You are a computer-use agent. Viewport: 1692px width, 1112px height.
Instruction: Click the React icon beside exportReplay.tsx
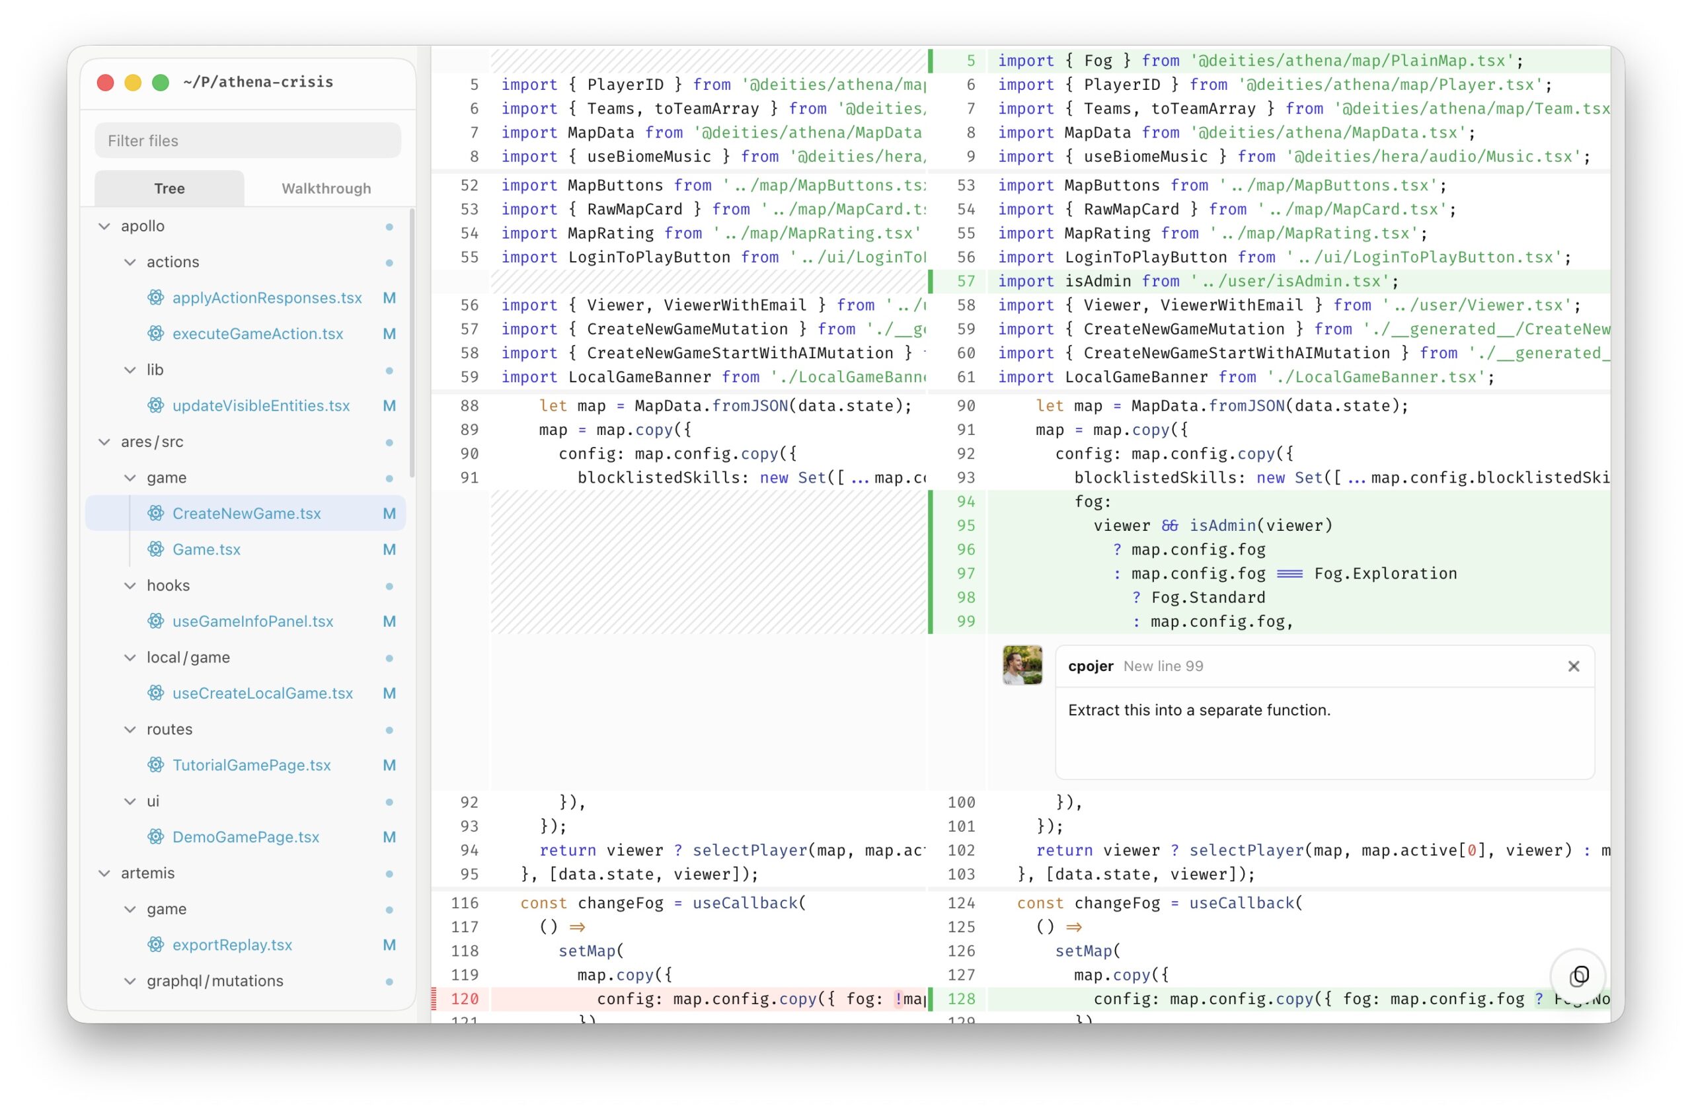point(156,945)
